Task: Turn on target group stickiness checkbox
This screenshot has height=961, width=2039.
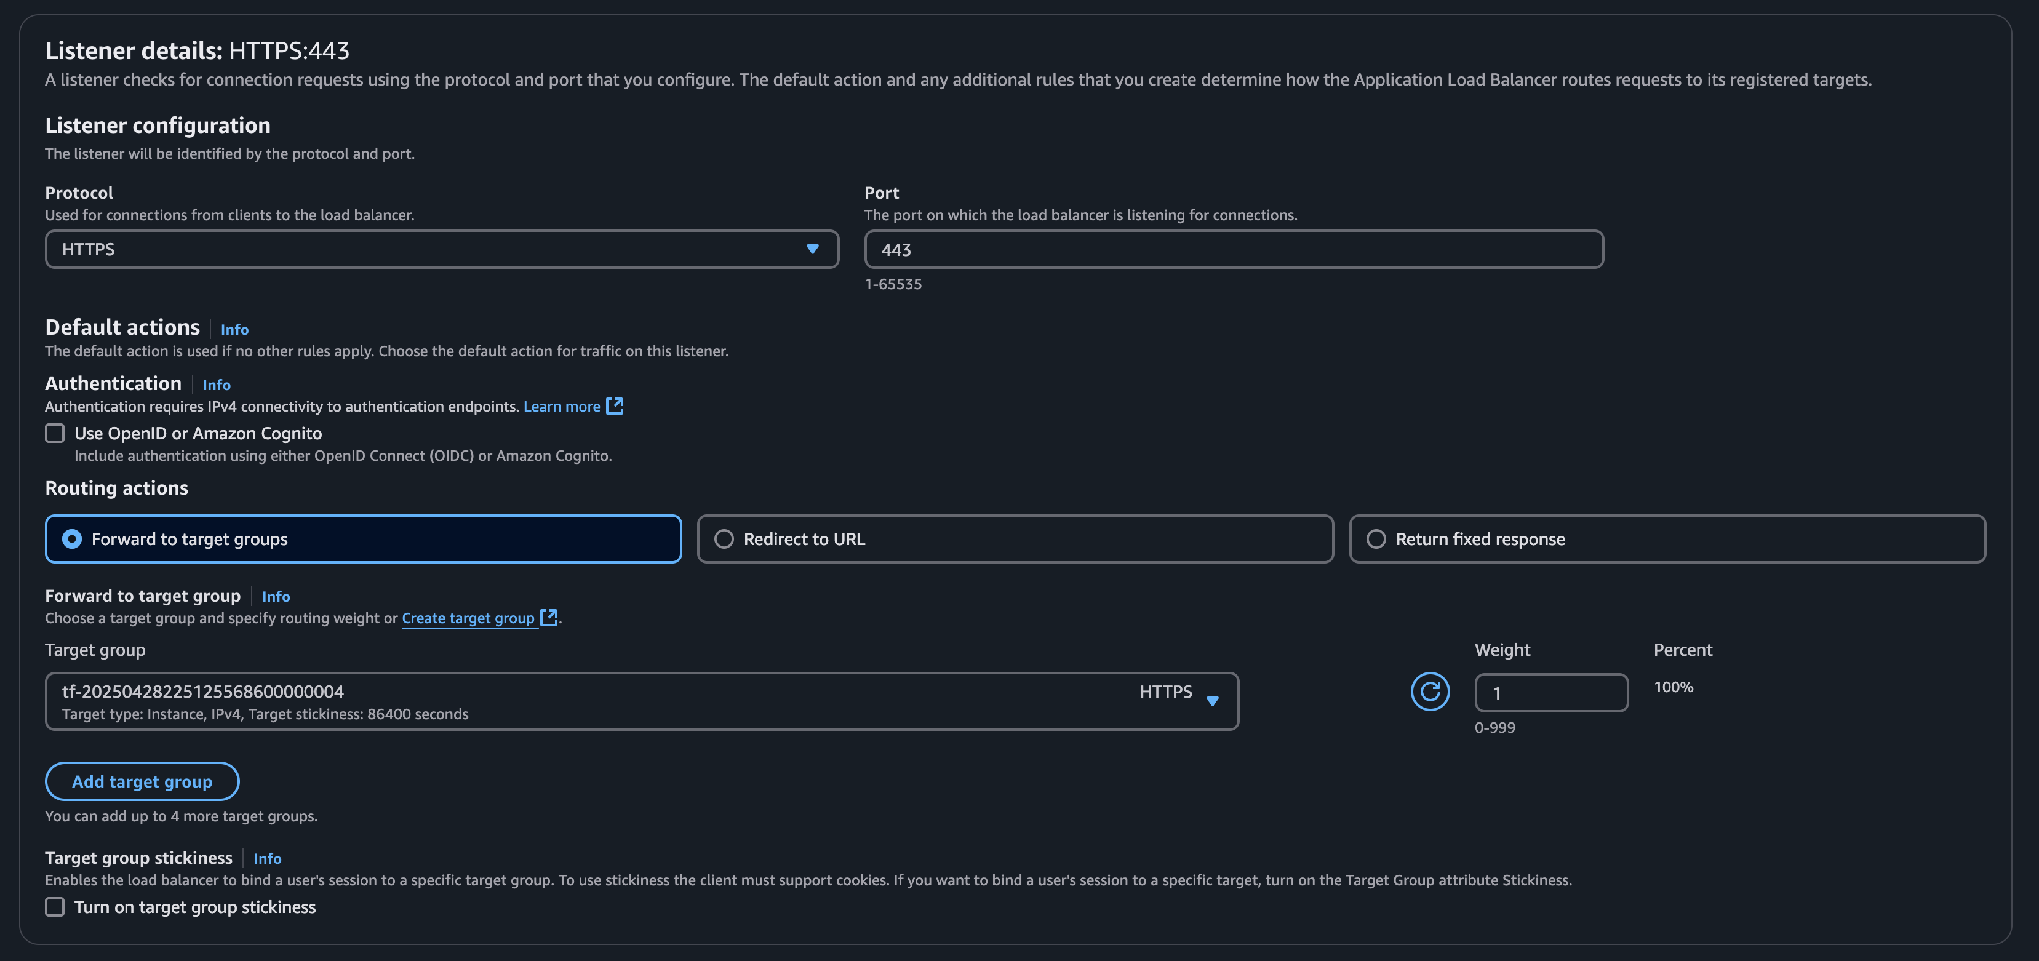Action: (x=55, y=906)
